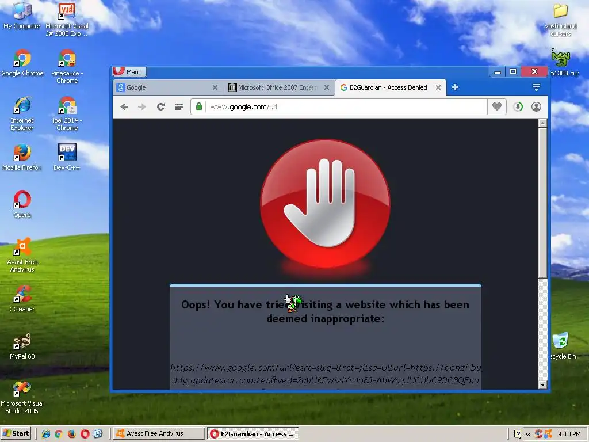
Task: Switch to Avast Free Antivirus taskbar button
Action: 159,433
